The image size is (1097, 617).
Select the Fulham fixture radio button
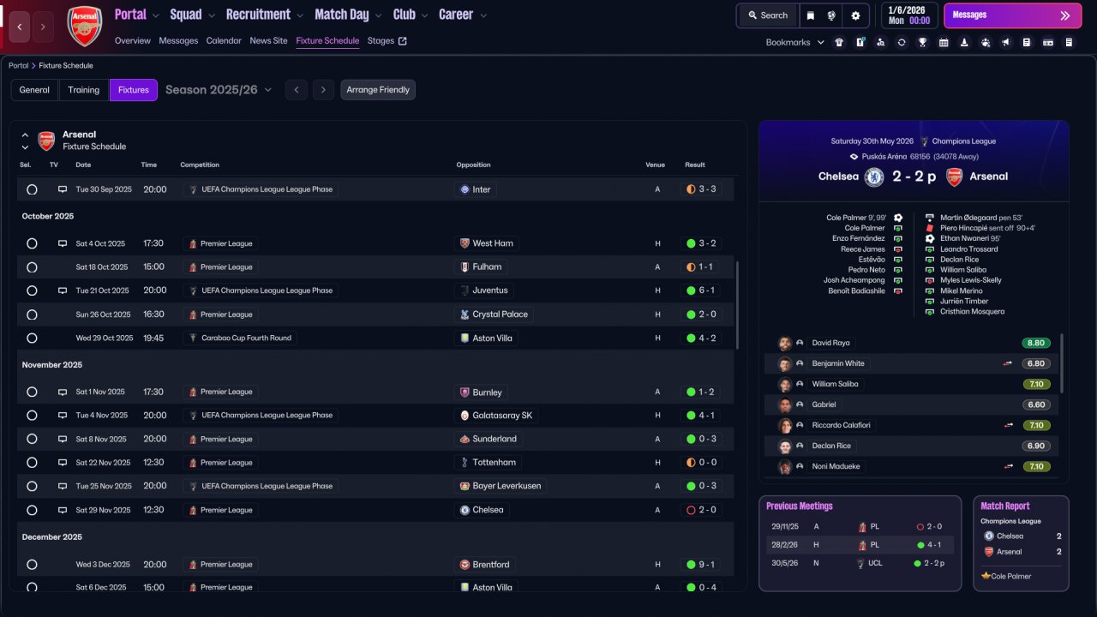(32, 267)
